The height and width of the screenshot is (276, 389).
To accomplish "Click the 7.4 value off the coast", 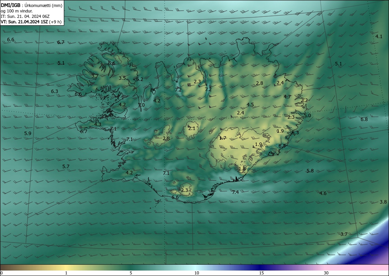I will [235, 192].
